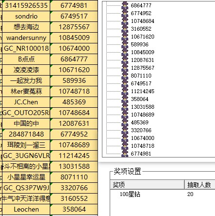Select tree entry 6774981 in winner list
Viewport: 215px width, 216px height.
tap(141, 154)
